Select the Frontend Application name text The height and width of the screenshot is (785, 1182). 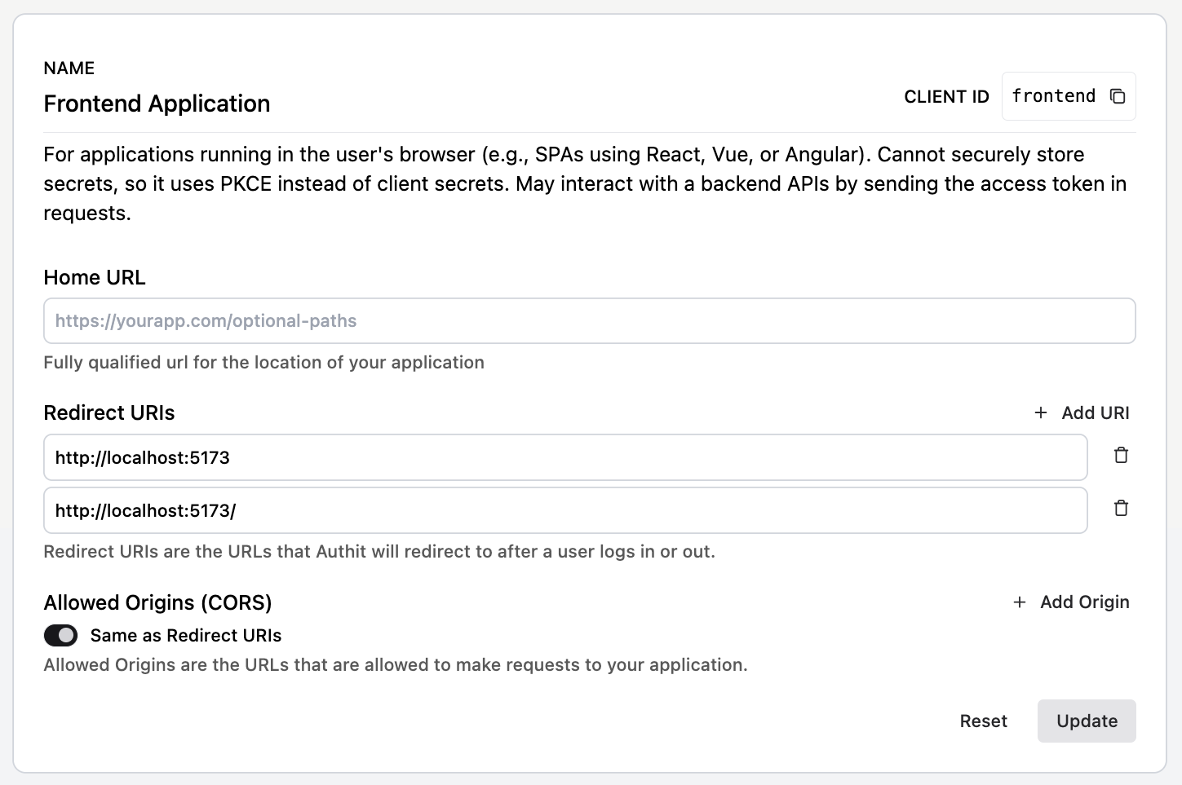point(157,104)
